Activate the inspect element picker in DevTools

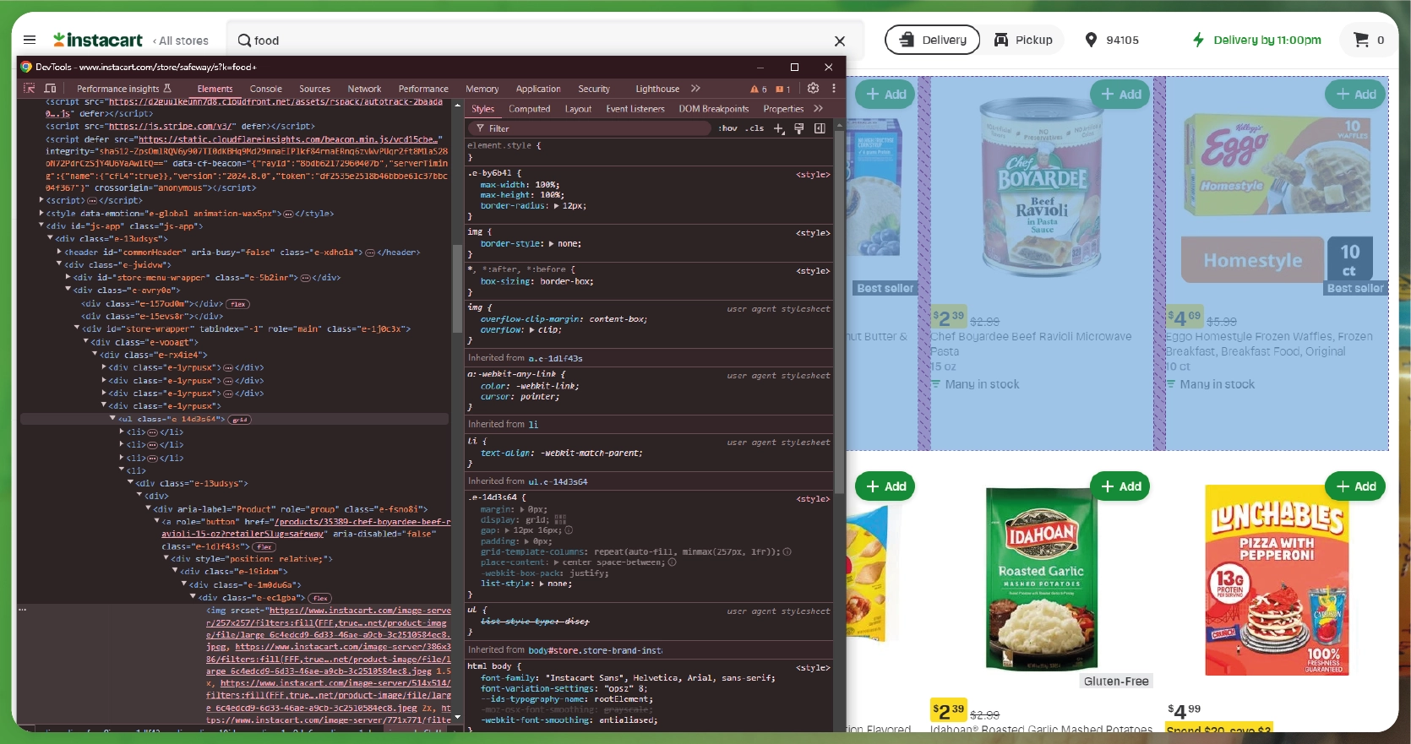click(29, 88)
